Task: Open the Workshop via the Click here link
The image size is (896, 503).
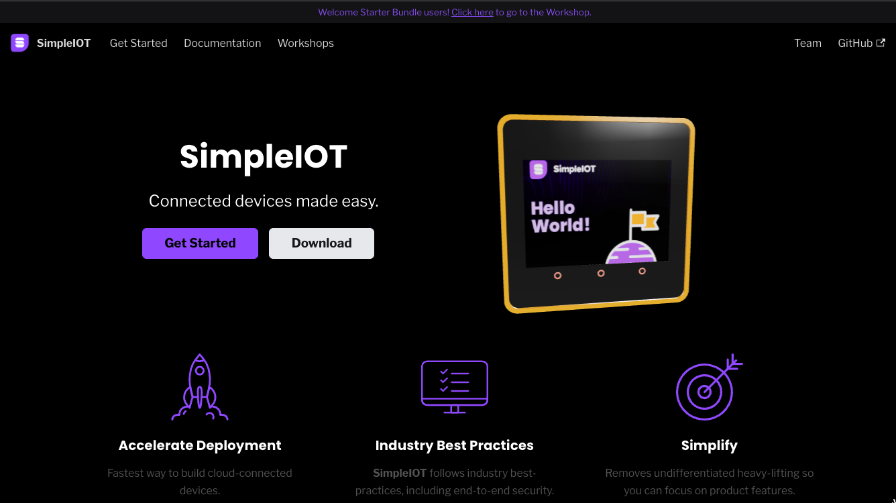Action: [472, 12]
